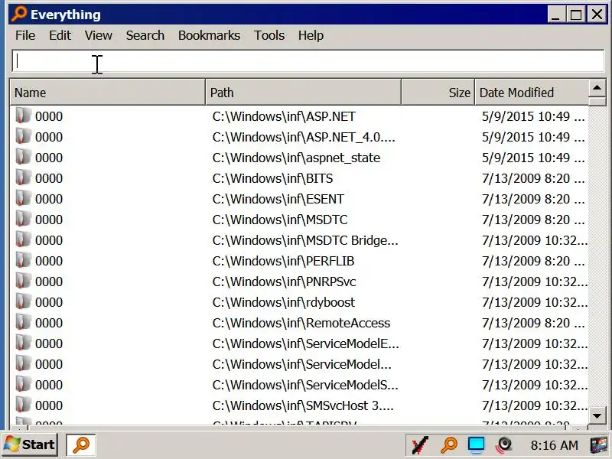Open the Help menu
The height and width of the screenshot is (459, 612).
(x=311, y=35)
